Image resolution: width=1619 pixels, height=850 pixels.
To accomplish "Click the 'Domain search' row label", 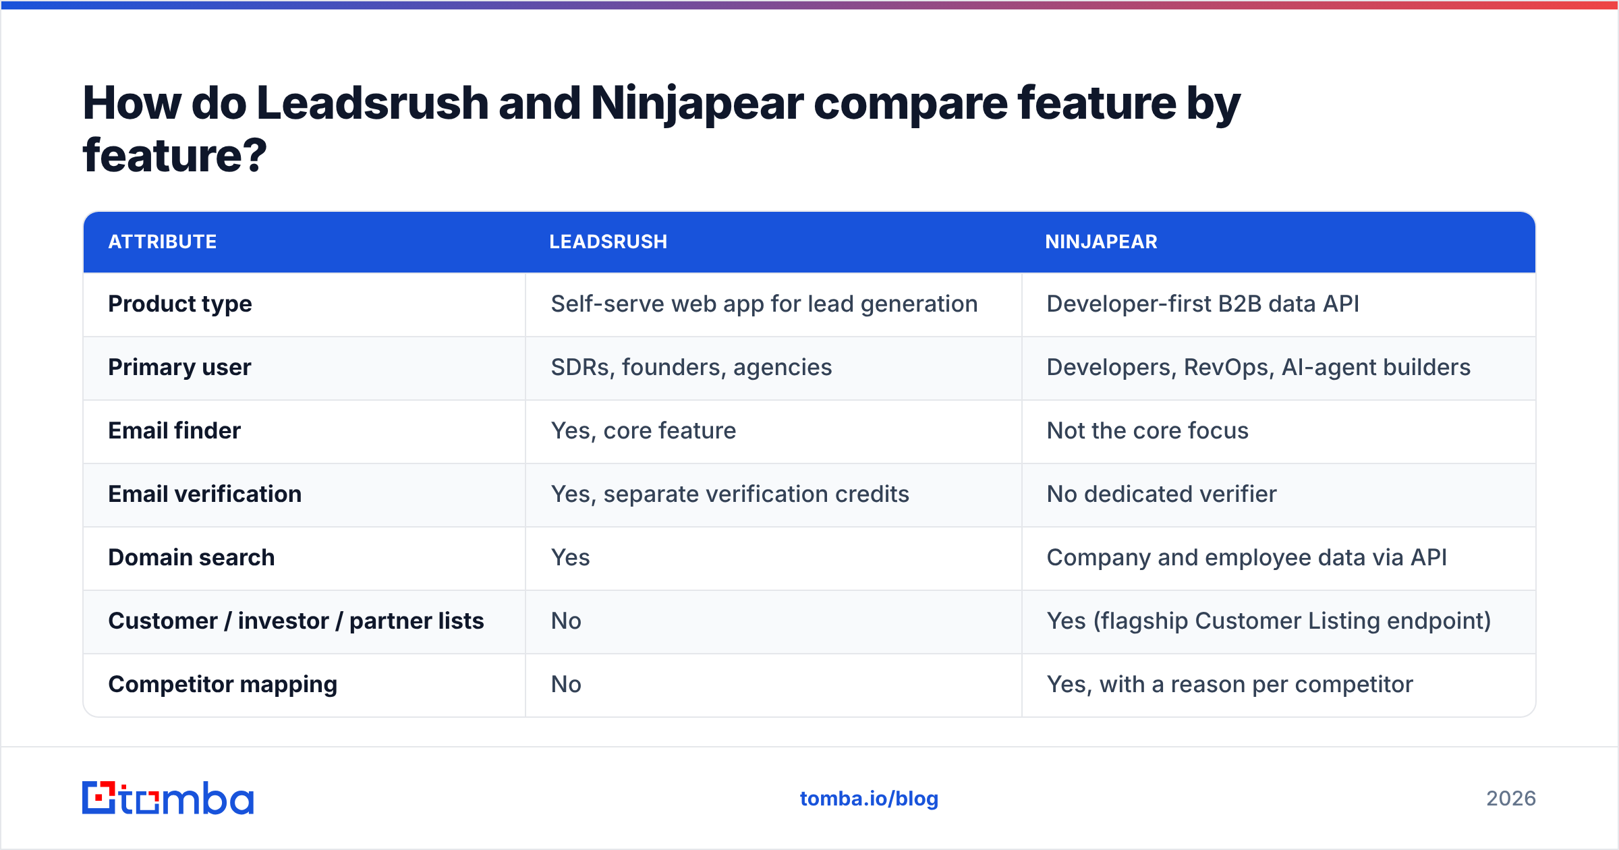I will [x=192, y=558].
